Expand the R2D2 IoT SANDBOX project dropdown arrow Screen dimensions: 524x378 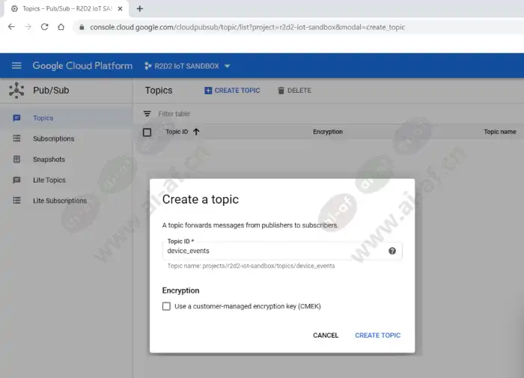point(228,66)
